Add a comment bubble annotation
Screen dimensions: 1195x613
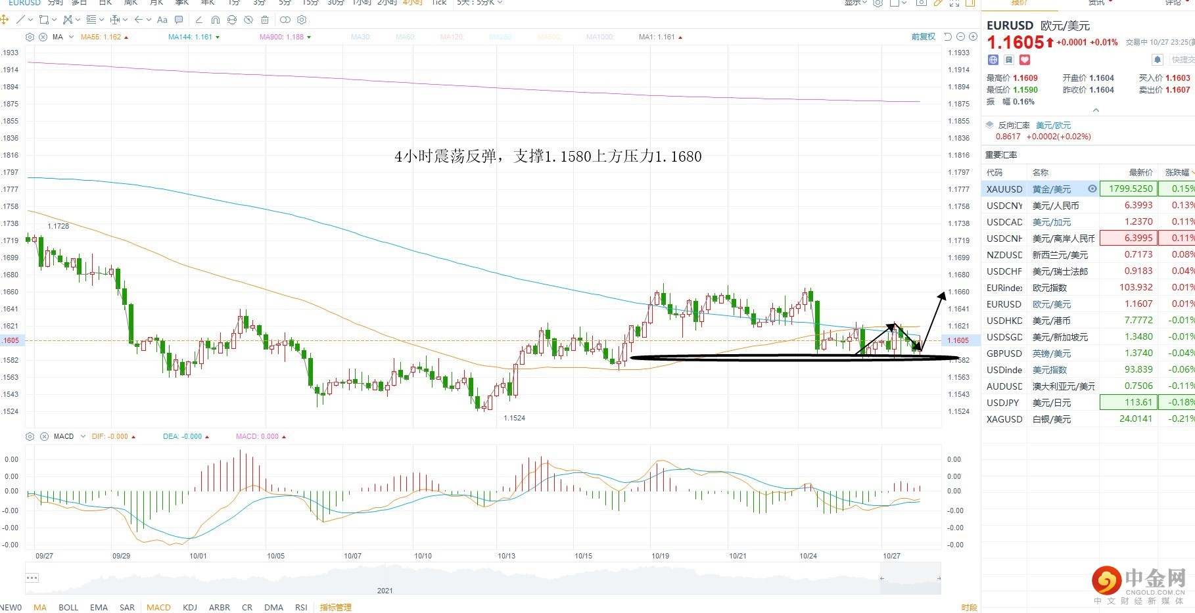click(x=179, y=20)
